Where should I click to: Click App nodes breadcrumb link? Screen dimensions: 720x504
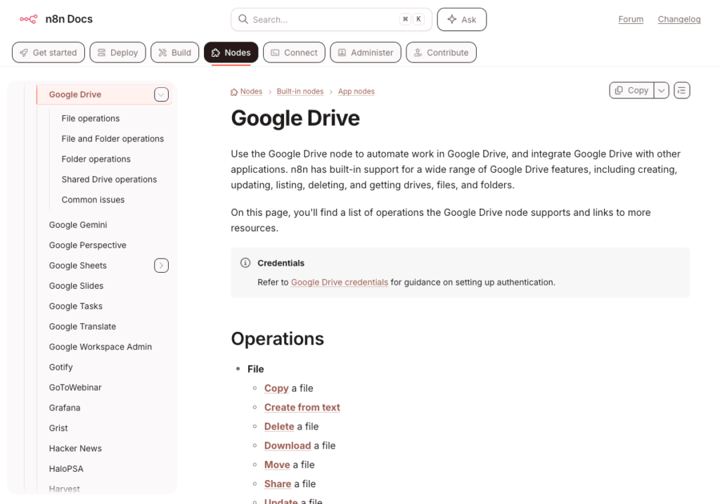[x=356, y=91]
